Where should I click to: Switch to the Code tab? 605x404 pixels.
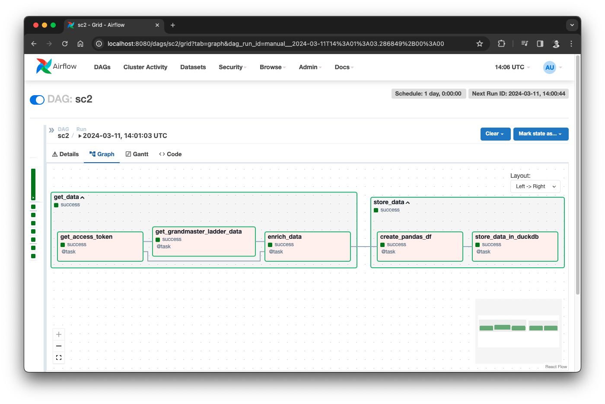click(170, 154)
